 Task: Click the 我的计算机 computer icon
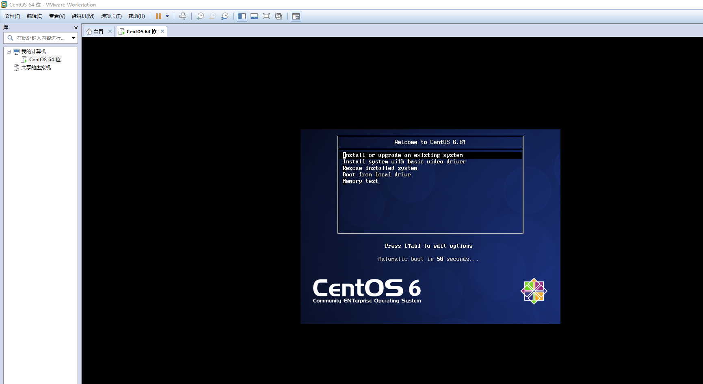pos(16,51)
